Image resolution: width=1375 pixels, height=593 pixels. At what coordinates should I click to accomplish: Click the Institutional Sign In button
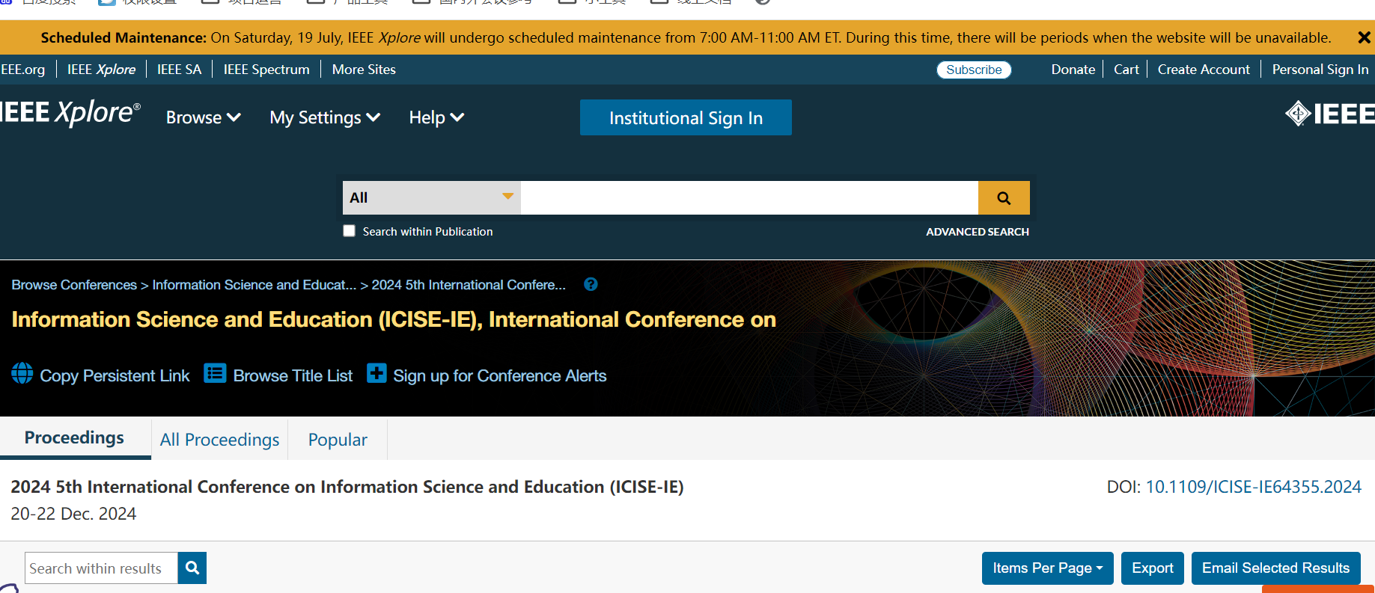[686, 117]
